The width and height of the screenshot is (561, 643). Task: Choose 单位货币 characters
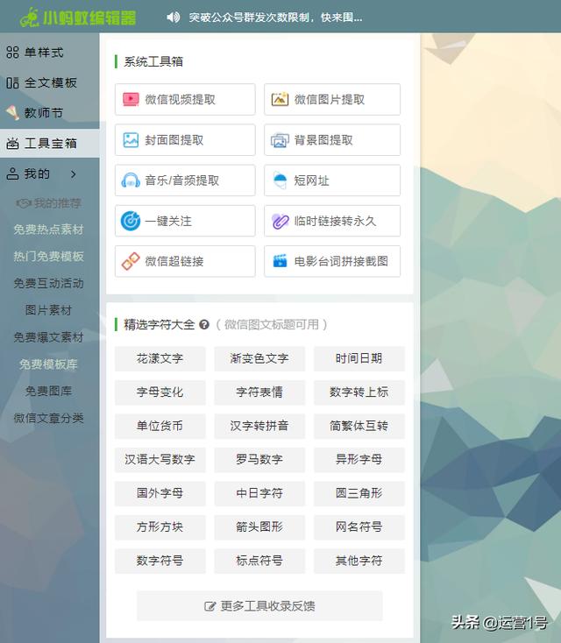(160, 426)
